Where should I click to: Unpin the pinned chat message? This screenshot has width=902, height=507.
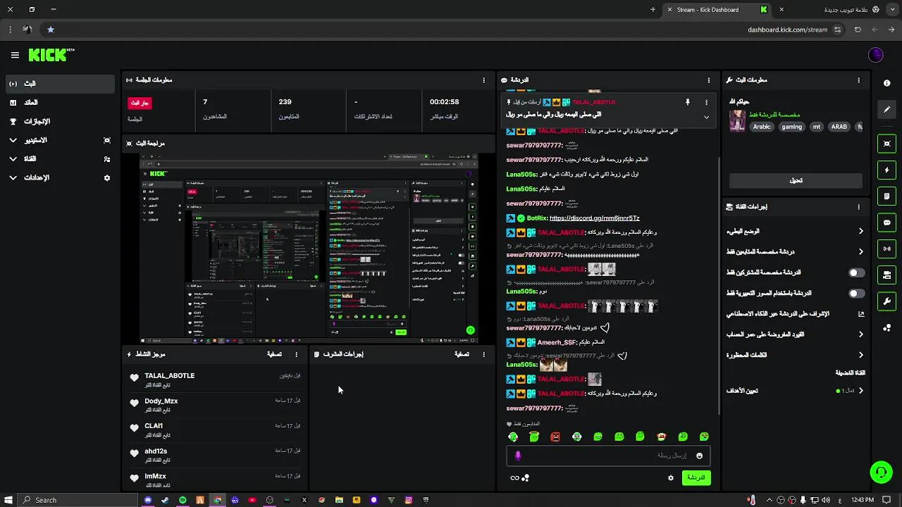click(x=687, y=102)
